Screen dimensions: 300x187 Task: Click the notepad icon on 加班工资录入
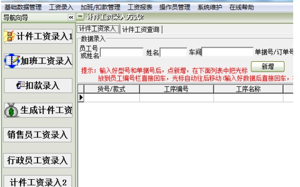click(x=12, y=61)
